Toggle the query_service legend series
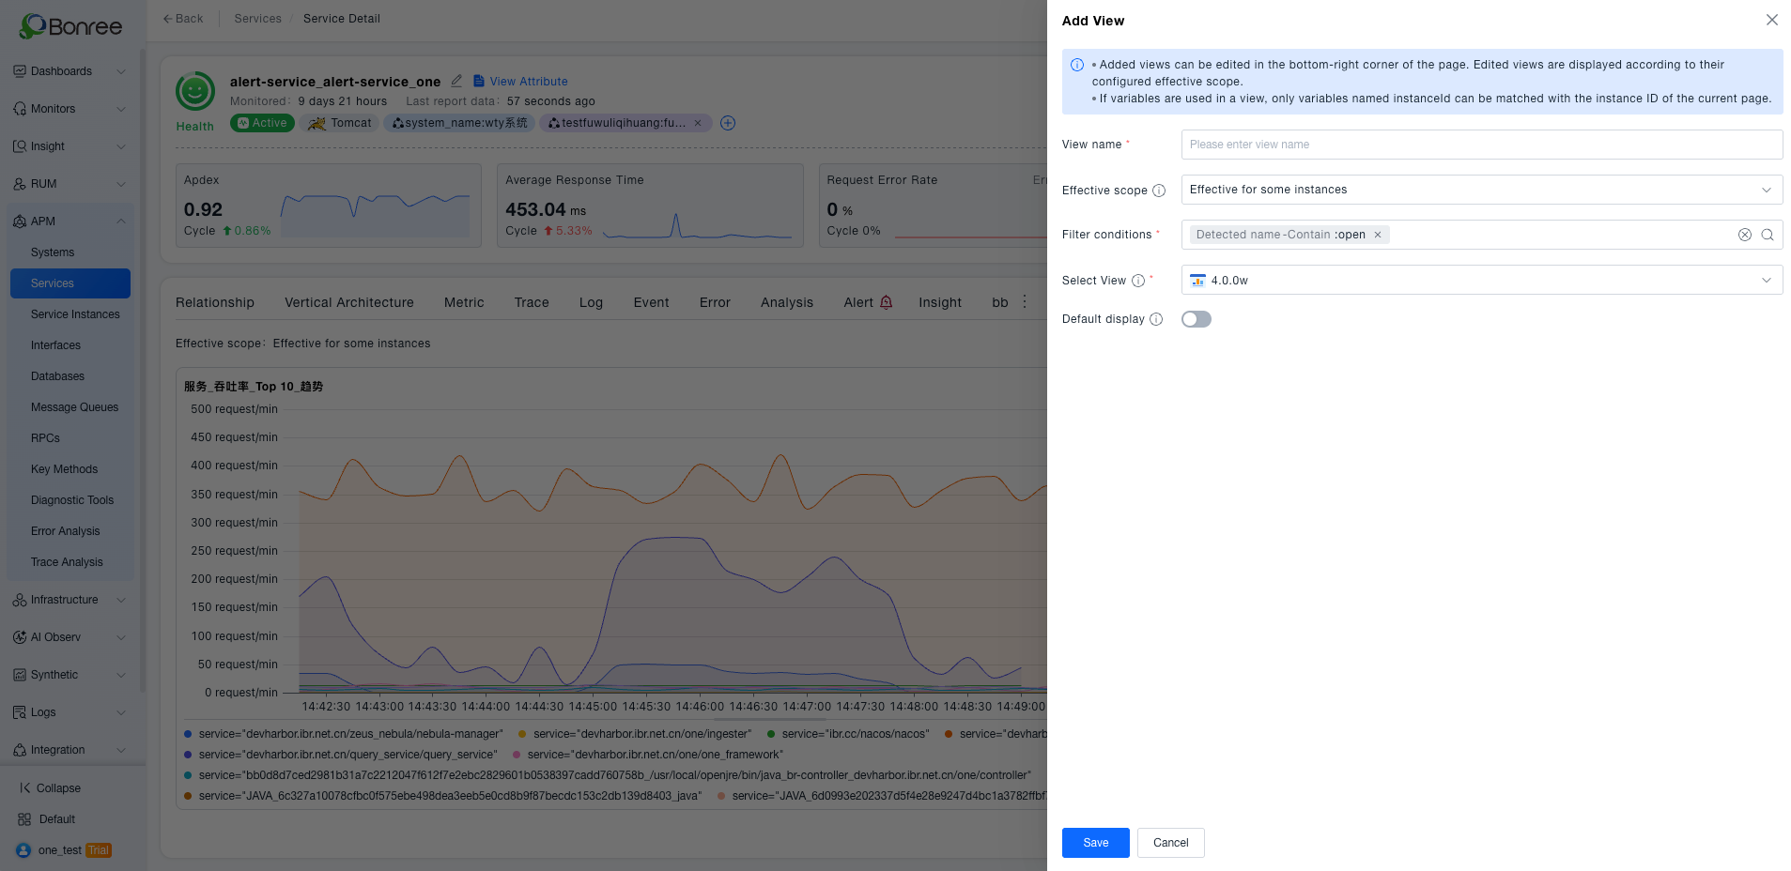1791x871 pixels. [x=340, y=755]
